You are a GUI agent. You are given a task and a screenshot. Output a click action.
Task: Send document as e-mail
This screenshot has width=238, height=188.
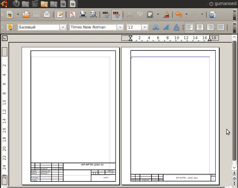click(47, 14)
